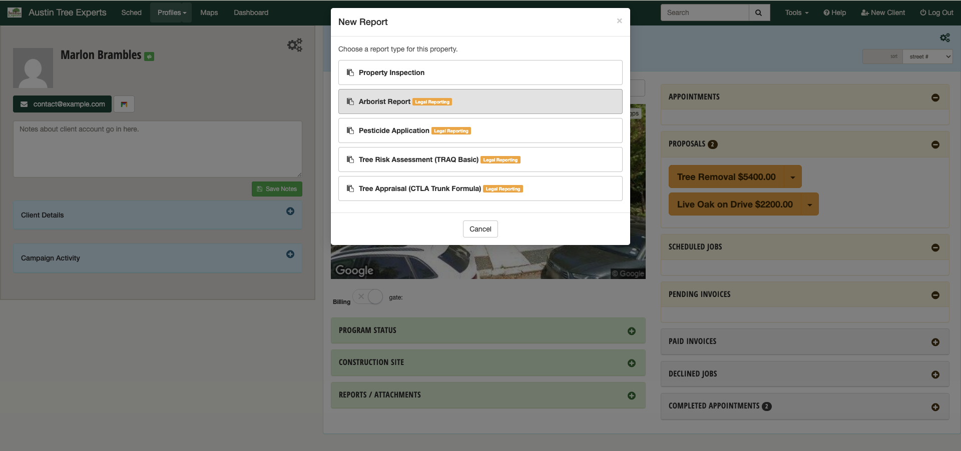
Task: Collapse the Pending Invoices panel minus icon
Action: (x=935, y=295)
